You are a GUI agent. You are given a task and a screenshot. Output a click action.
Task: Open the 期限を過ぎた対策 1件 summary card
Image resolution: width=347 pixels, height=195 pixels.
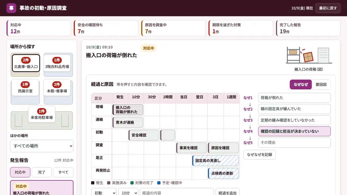241,28
